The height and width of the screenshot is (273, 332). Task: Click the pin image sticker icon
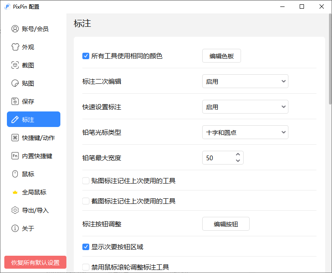(15, 83)
